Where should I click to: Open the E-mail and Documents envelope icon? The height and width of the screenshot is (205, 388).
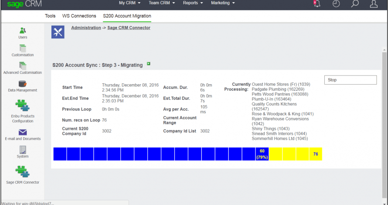point(23,132)
